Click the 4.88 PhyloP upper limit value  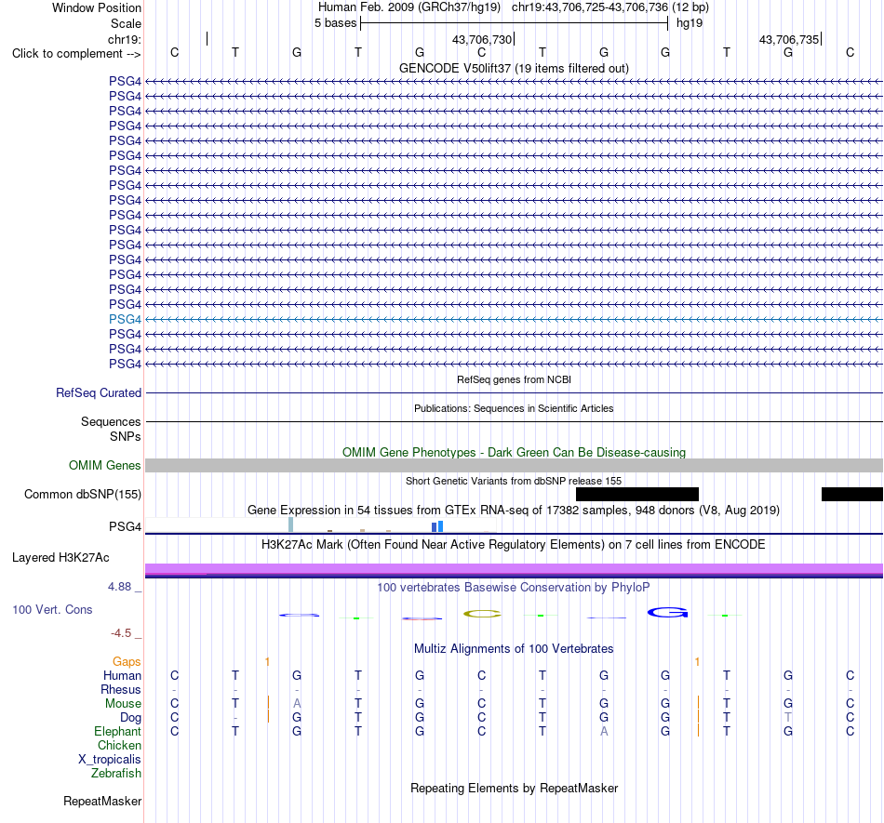pos(119,587)
